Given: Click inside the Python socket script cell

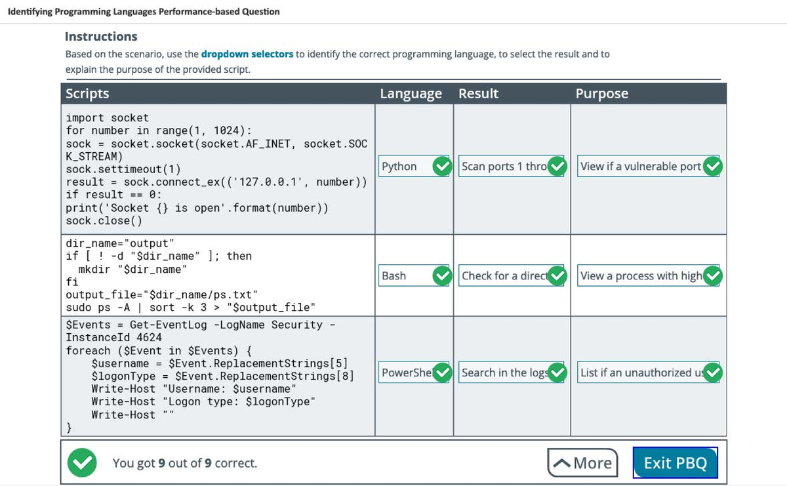Looking at the screenshot, I should click(216, 169).
